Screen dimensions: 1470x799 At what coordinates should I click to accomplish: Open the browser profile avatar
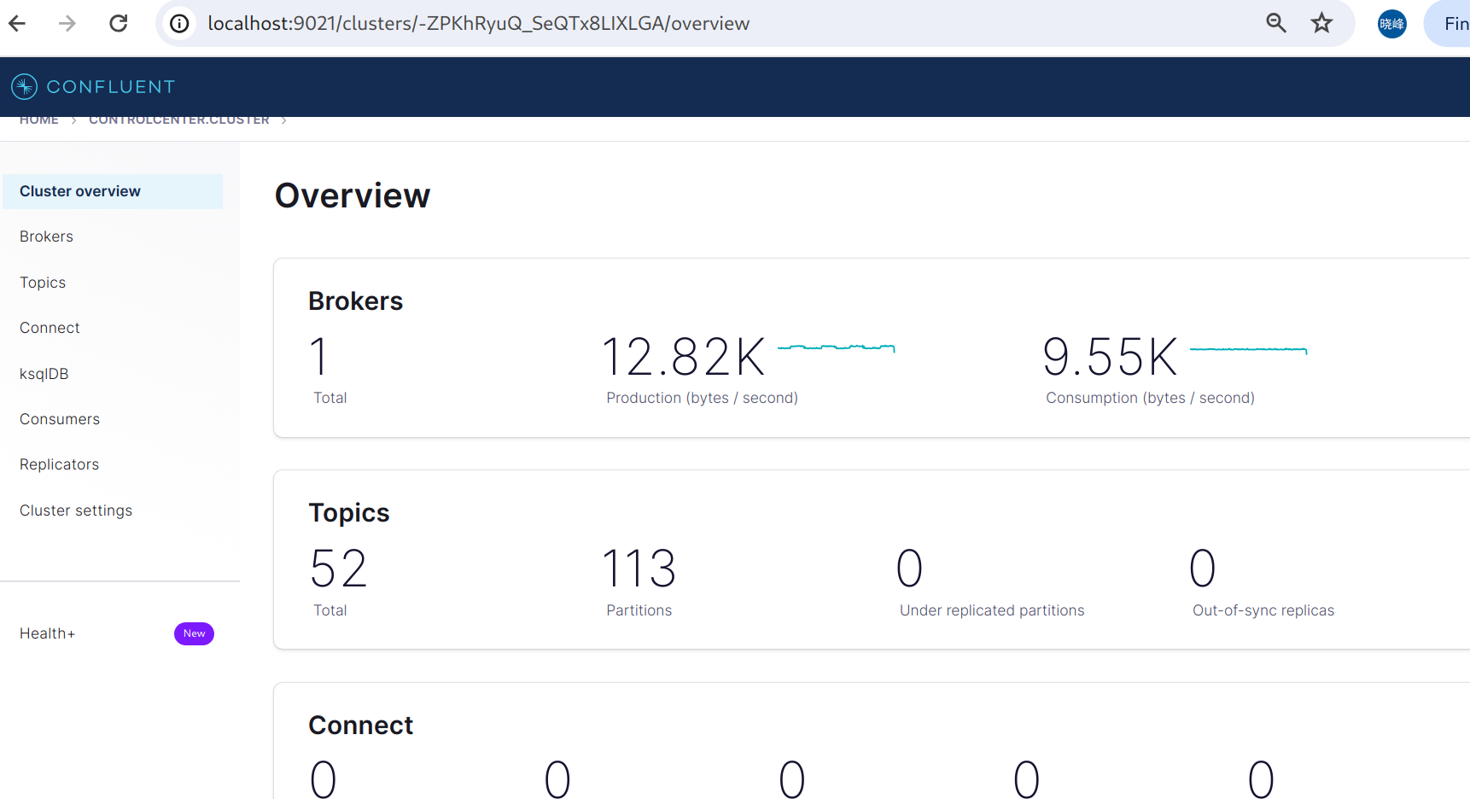pos(1392,24)
